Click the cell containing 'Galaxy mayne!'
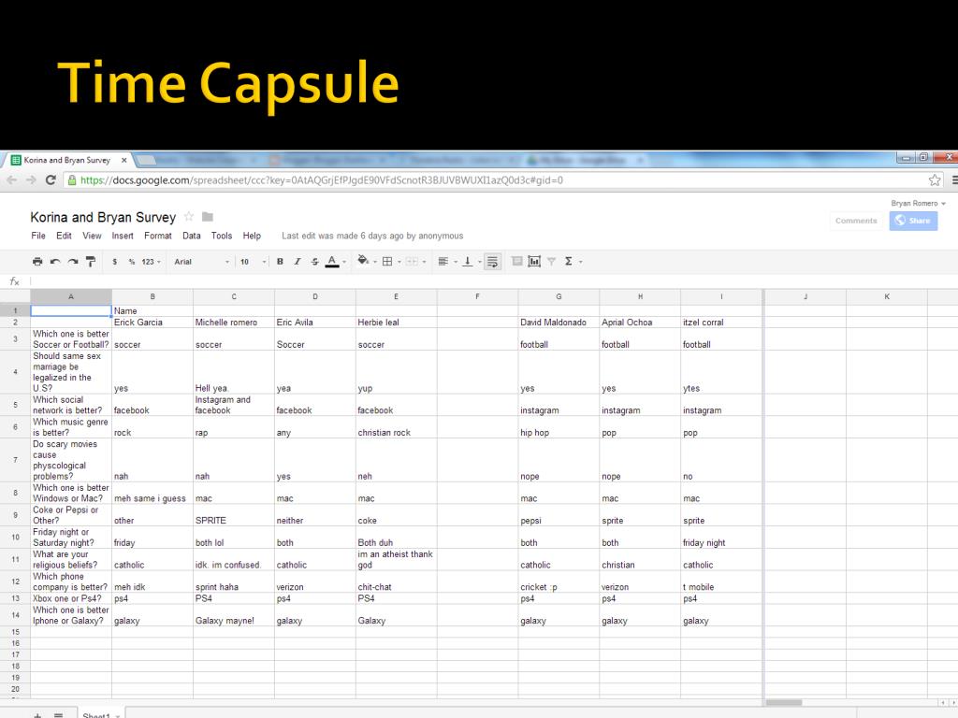 pos(233,615)
